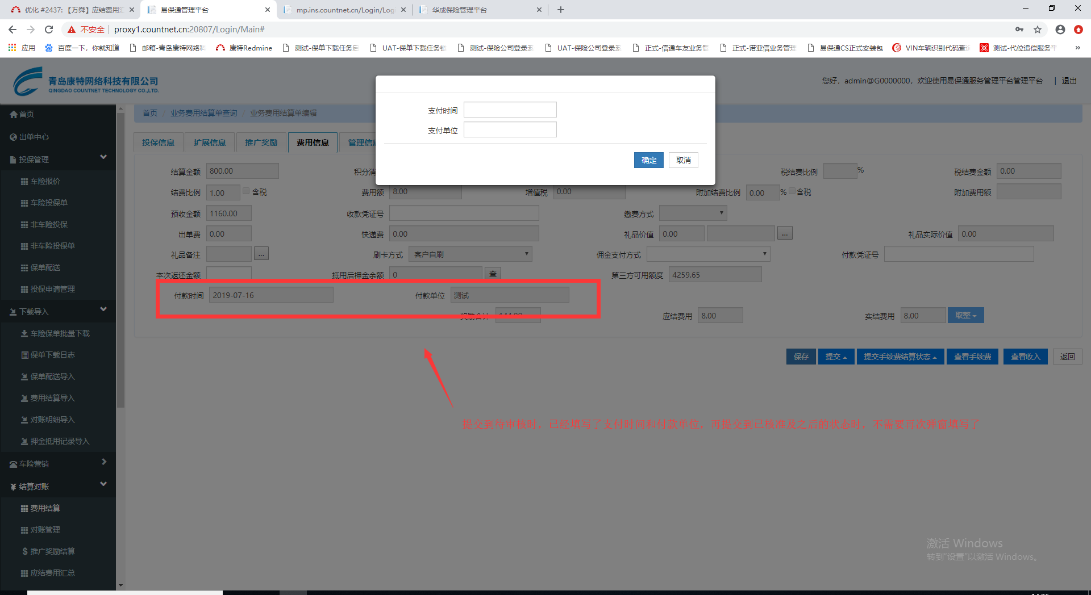Switch to the 投保信息 tab
This screenshot has width=1091, height=595.
point(158,143)
